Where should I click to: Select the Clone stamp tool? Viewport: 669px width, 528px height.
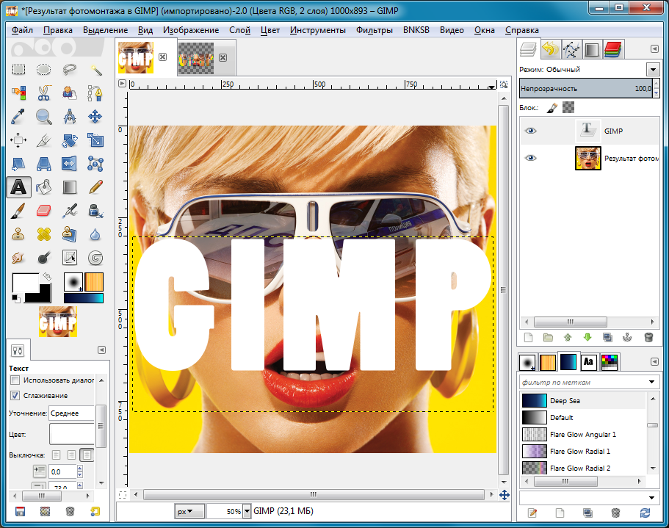[x=18, y=234]
